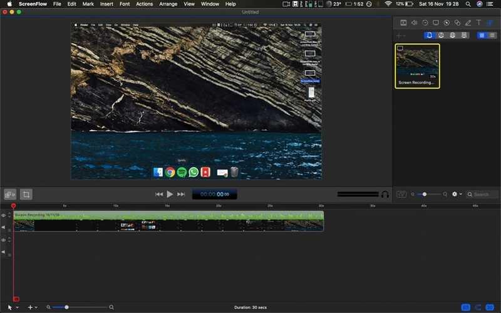Click the timecode display 00:00:00
Screen dimensions: 501x313
coord(215,194)
